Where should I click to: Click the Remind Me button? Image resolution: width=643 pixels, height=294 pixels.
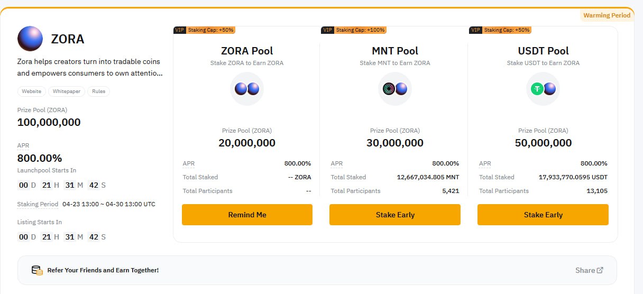tap(247, 215)
